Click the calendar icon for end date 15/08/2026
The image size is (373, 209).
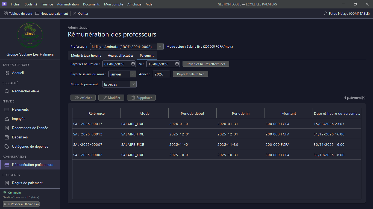pyautogui.click(x=177, y=64)
